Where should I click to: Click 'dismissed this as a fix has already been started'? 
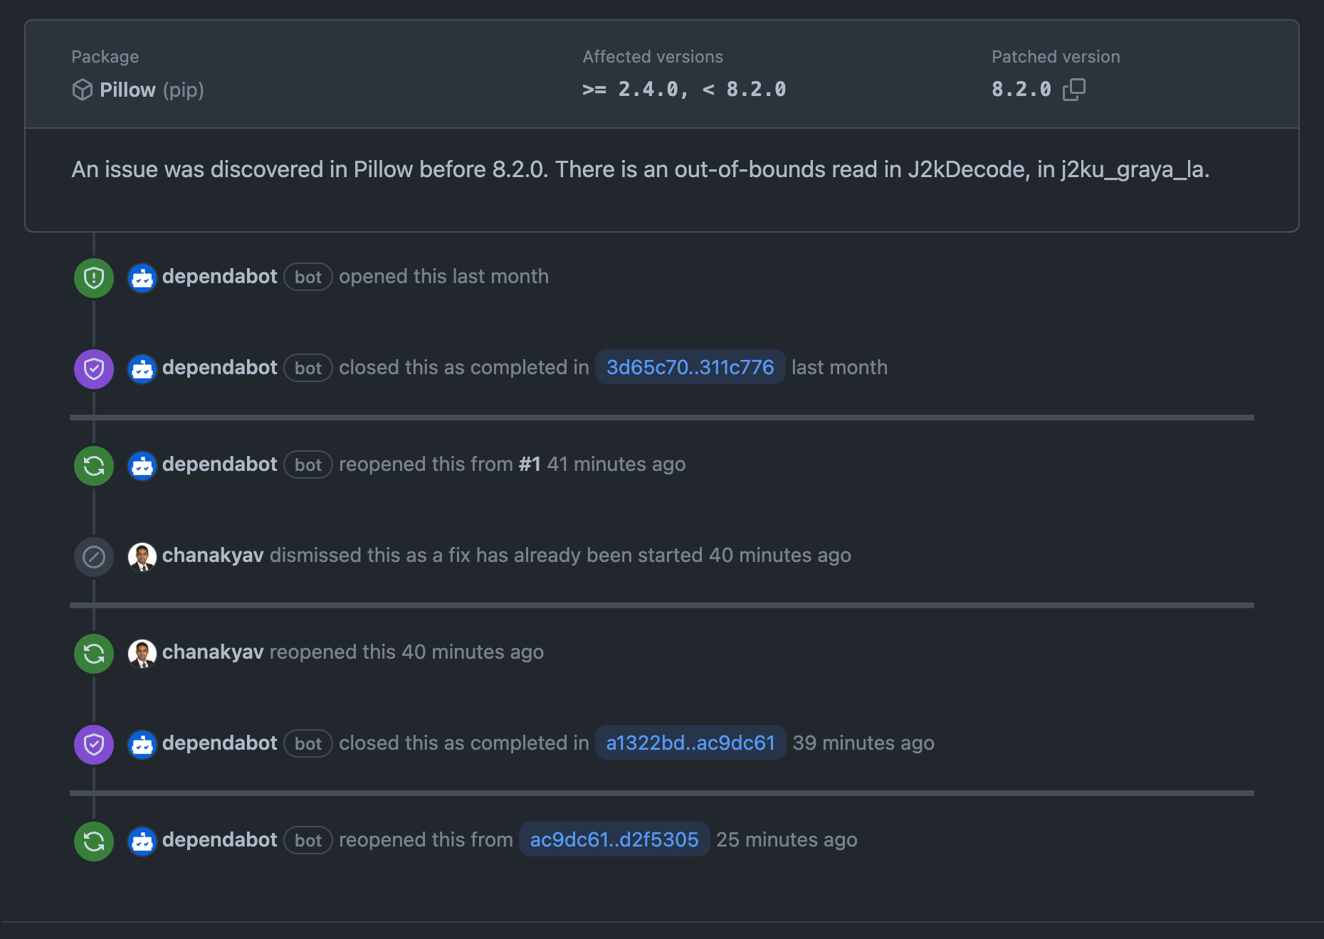486,555
